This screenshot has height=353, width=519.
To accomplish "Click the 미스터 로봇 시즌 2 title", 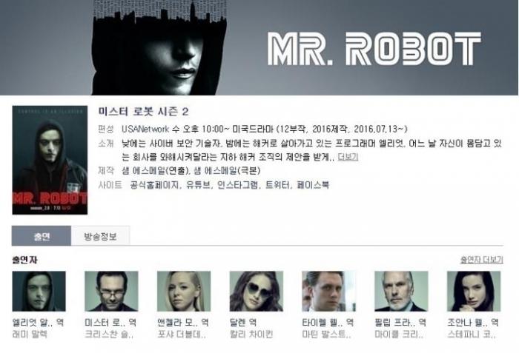I will pyautogui.click(x=143, y=112).
